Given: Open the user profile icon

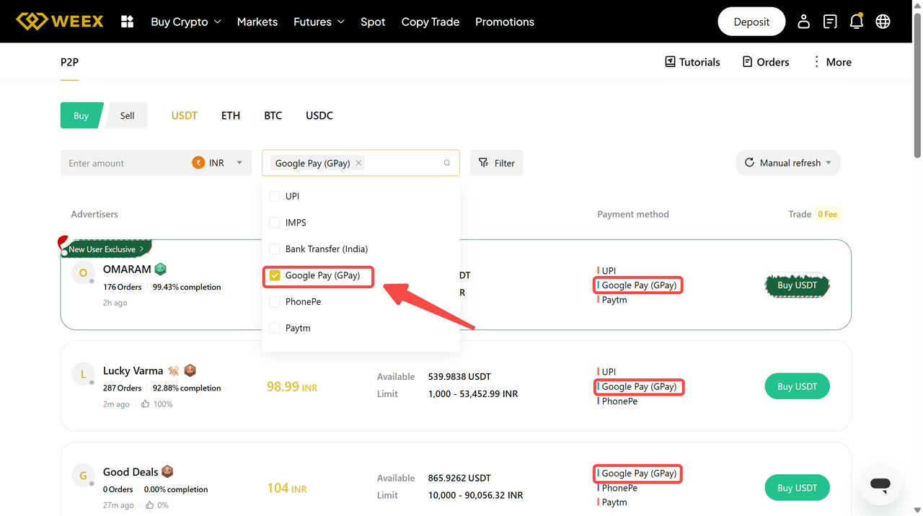Looking at the screenshot, I should [x=803, y=22].
